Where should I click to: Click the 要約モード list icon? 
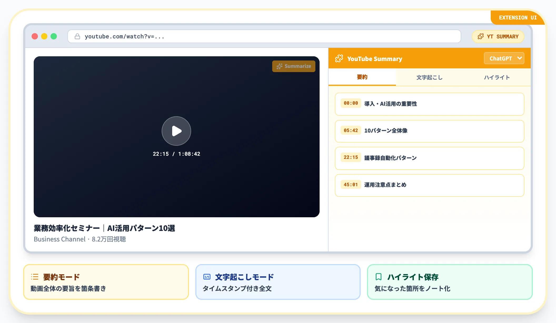pos(35,277)
